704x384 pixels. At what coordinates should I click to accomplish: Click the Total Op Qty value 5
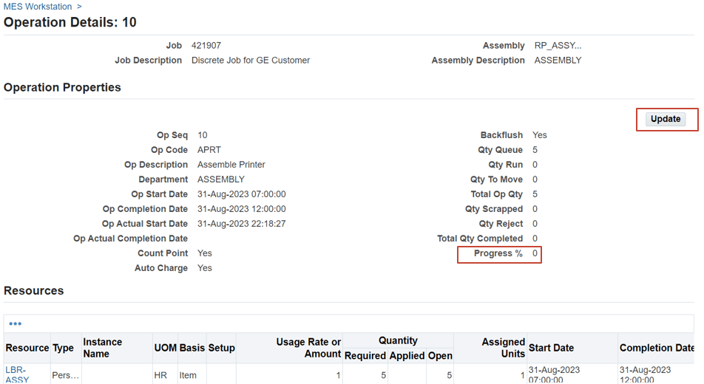click(535, 194)
